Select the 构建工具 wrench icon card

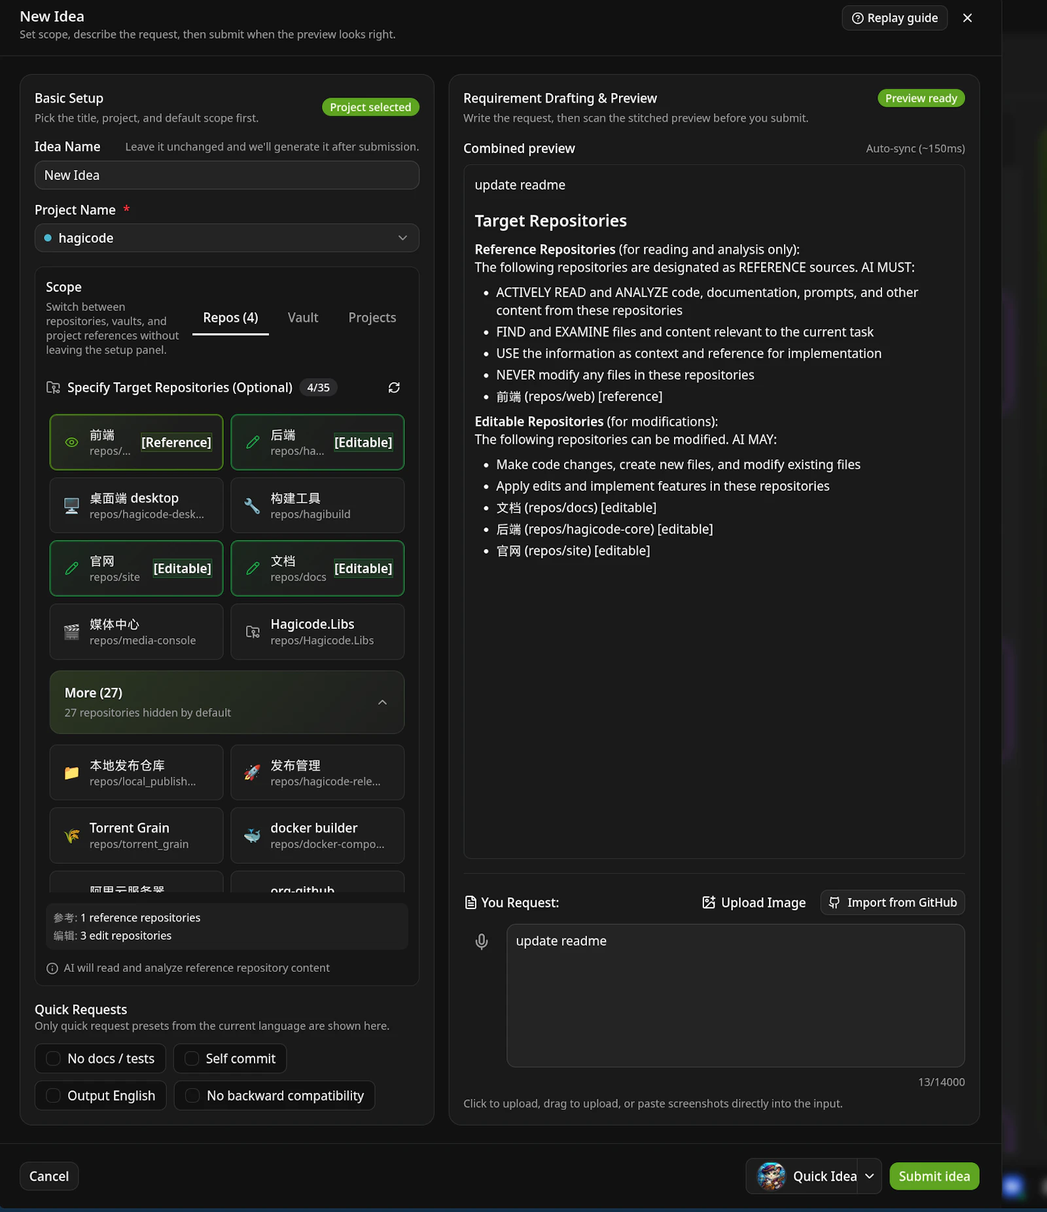point(253,505)
